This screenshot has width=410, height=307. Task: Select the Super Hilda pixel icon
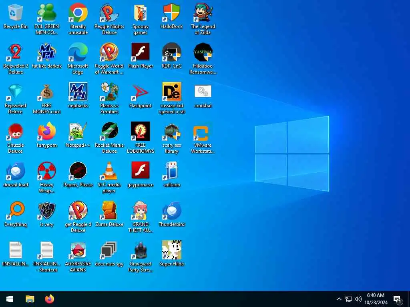point(171,250)
